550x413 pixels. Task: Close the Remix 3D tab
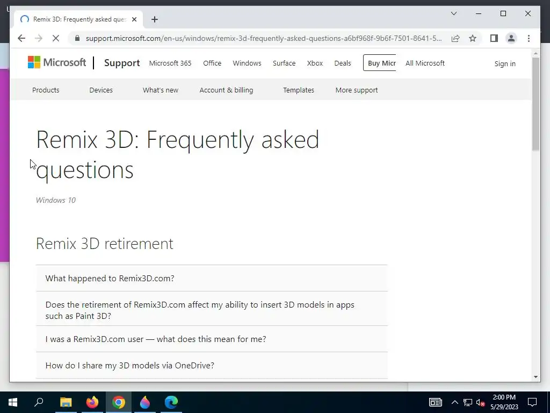tap(134, 19)
